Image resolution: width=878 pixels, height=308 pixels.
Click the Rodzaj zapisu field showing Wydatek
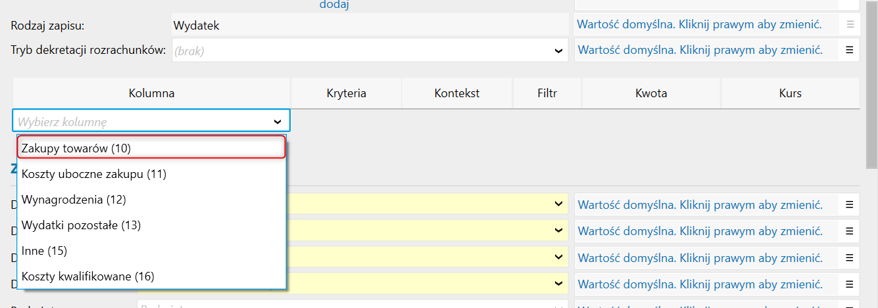tap(369, 26)
